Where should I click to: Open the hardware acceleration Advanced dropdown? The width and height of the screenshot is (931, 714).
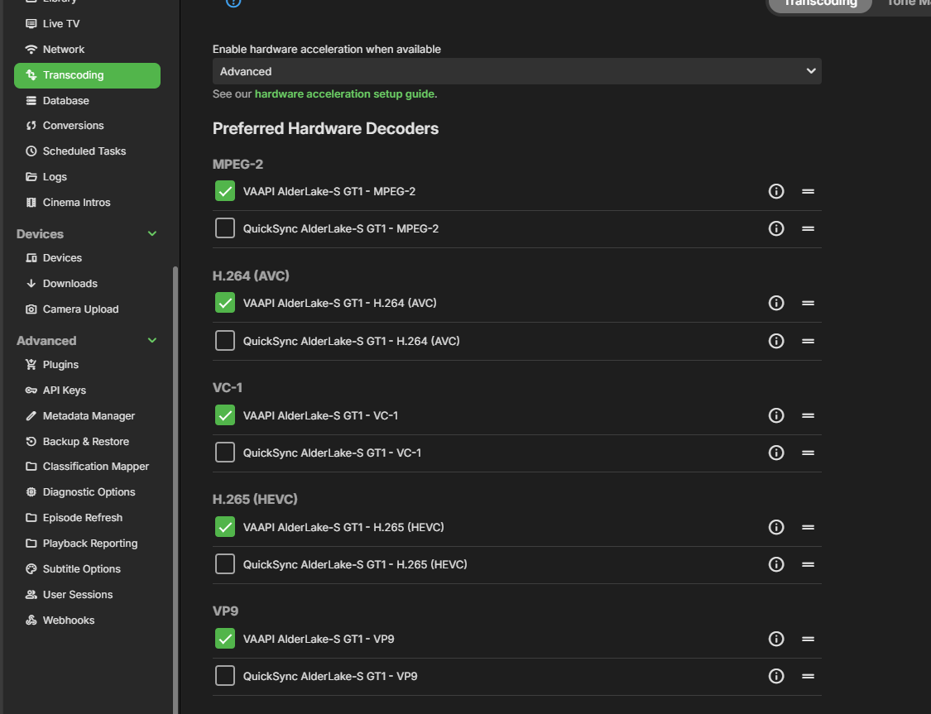point(516,72)
